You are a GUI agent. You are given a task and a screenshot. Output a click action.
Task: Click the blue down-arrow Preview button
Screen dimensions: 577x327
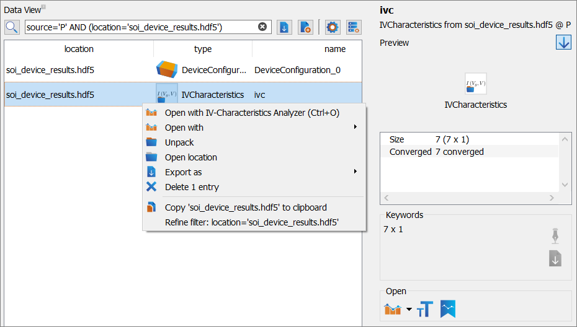[563, 43]
